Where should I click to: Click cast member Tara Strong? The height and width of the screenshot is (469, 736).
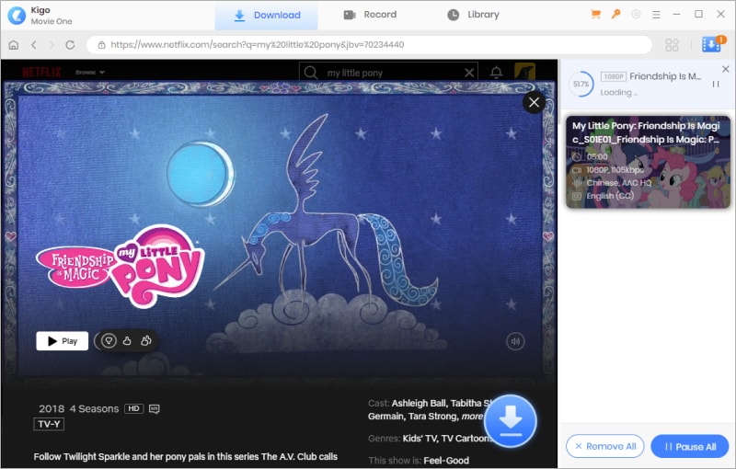coord(431,417)
